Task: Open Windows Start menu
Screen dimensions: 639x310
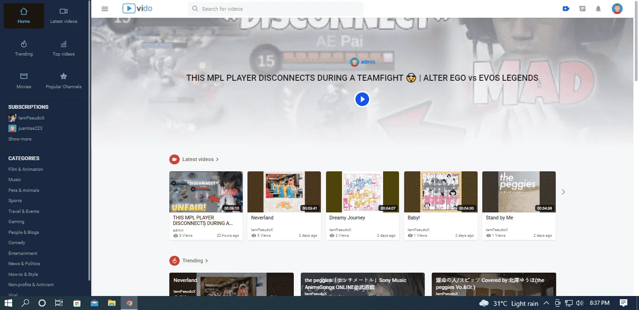Action: click(x=8, y=303)
